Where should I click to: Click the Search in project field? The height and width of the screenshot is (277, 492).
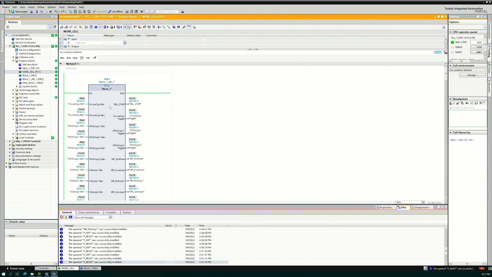coord(167,12)
